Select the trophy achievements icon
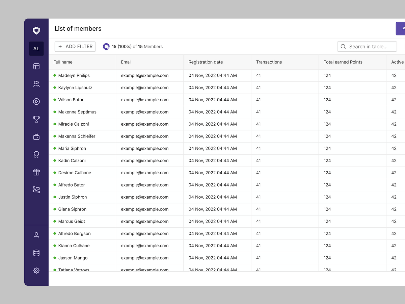 click(x=36, y=119)
